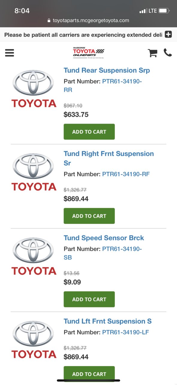177x385 pixels.
Task: Click the McGeorge Toyota Online Parts logo
Action: [x=88, y=53]
